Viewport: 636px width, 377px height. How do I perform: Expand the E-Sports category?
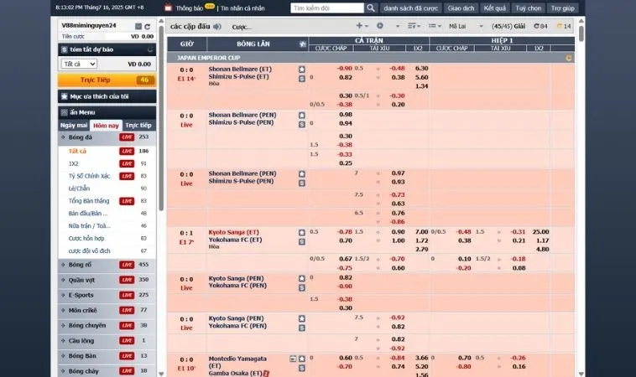pyautogui.click(x=107, y=295)
